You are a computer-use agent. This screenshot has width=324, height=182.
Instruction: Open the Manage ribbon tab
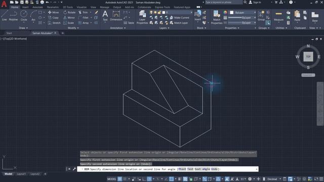click(104, 7)
